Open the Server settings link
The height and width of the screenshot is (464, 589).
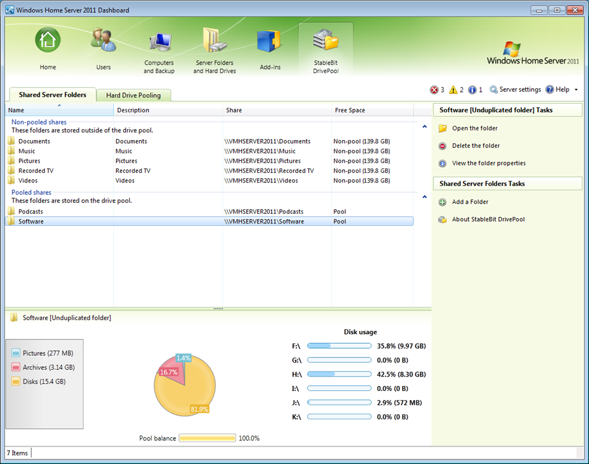[520, 89]
